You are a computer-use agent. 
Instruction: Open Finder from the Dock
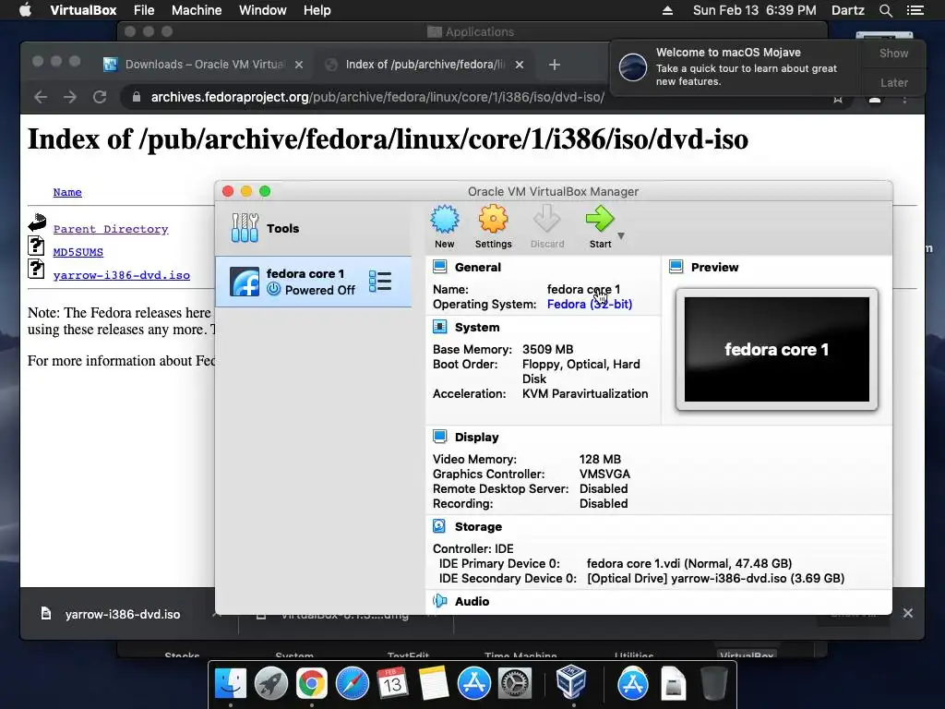coord(231,683)
